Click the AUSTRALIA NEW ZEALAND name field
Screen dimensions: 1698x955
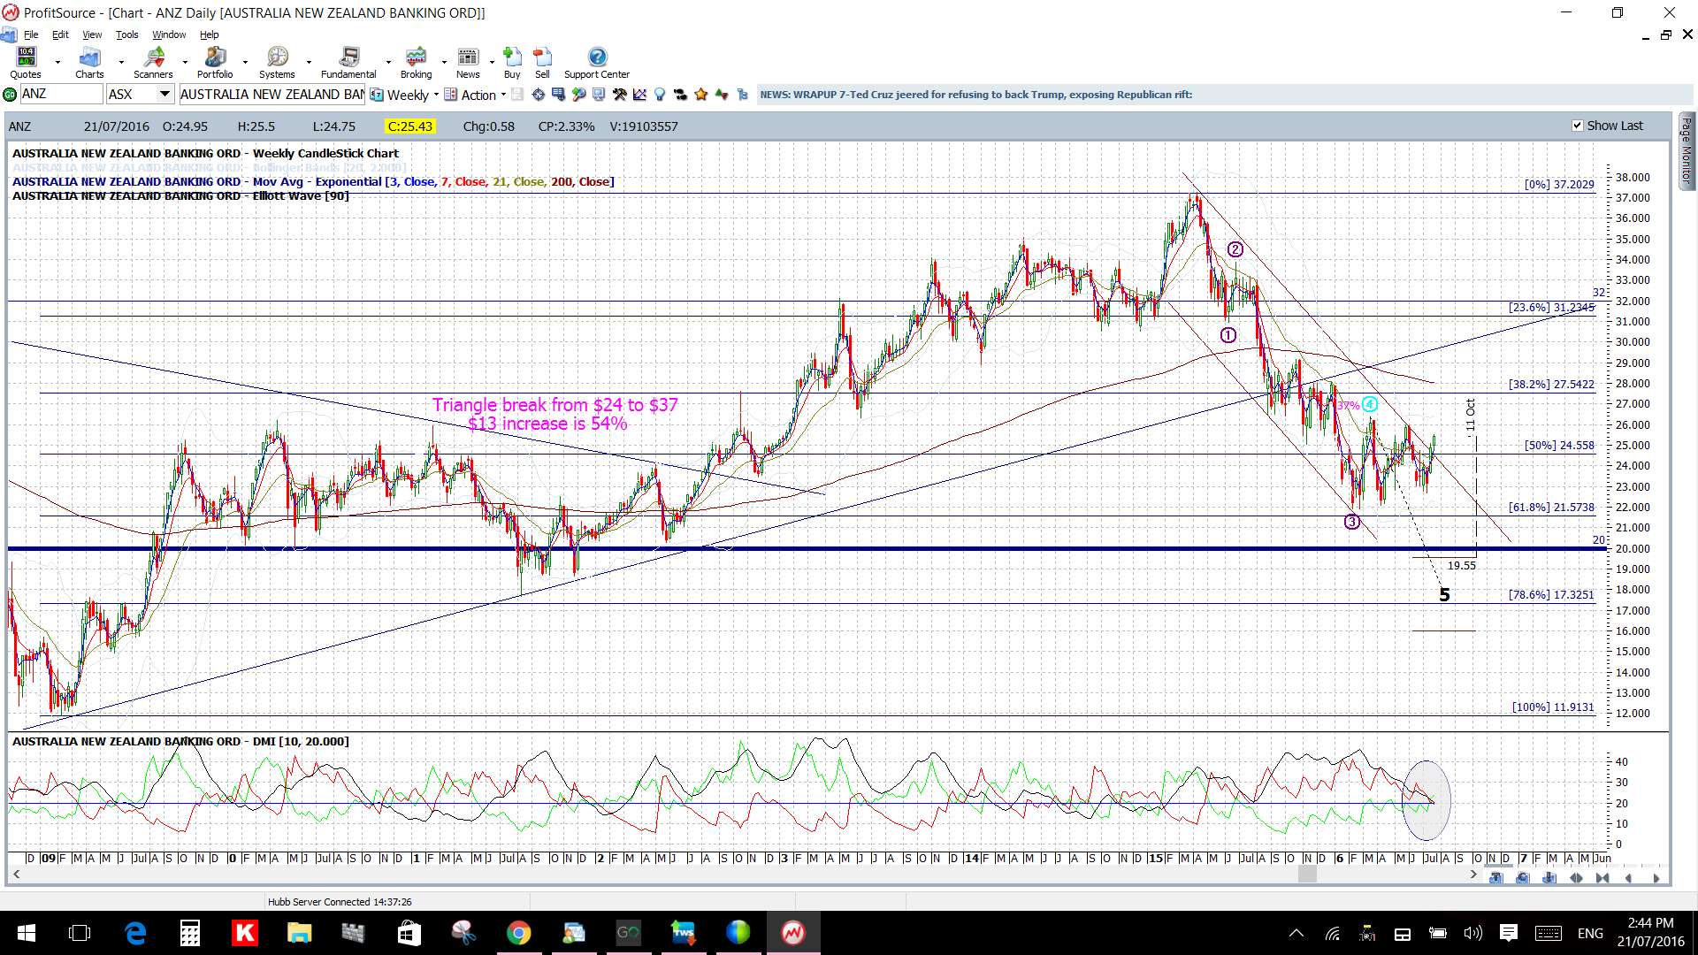(272, 94)
